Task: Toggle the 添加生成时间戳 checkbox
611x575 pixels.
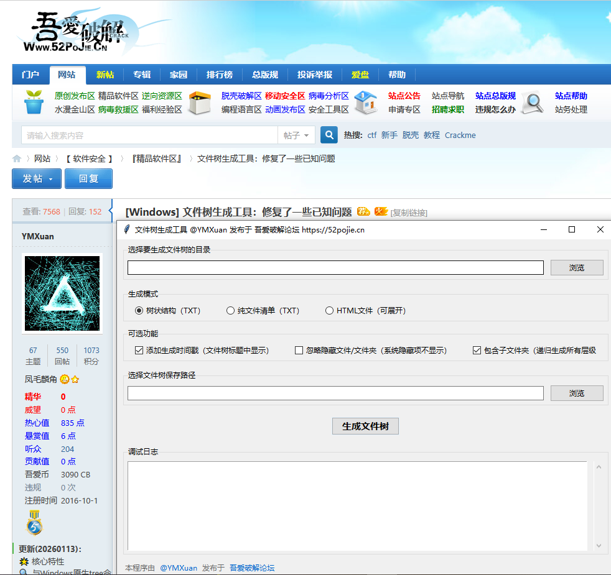Action: [139, 351]
